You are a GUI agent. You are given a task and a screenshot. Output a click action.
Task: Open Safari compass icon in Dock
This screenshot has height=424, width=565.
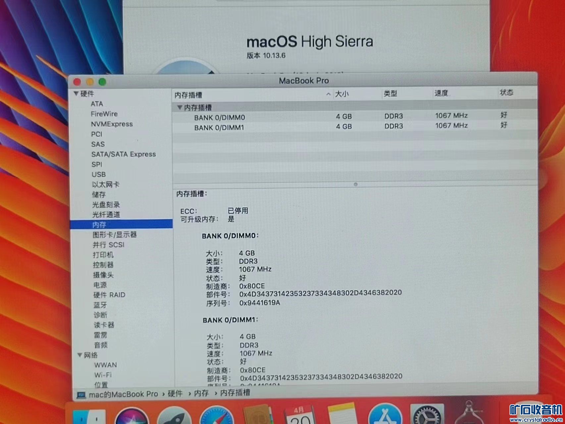point(217,415)
